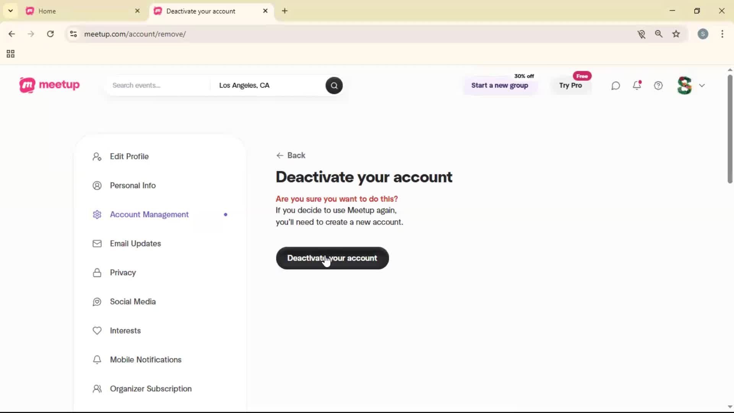Click the Meetup logo
Image resolution: width=734 pixels, height=413 pixels.
[x=49, y=85]
